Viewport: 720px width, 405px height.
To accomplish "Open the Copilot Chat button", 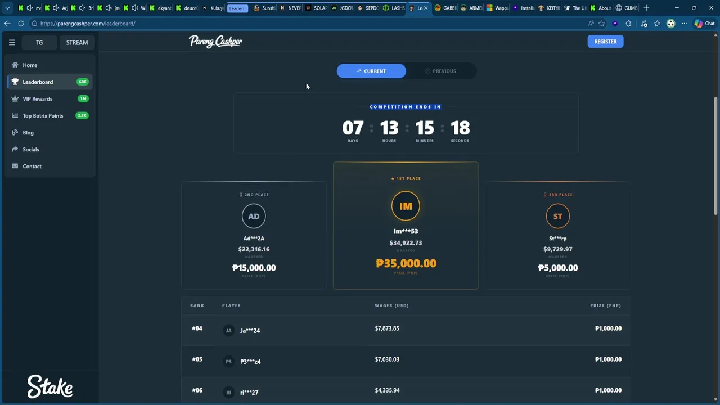I will tap(705, 24).
